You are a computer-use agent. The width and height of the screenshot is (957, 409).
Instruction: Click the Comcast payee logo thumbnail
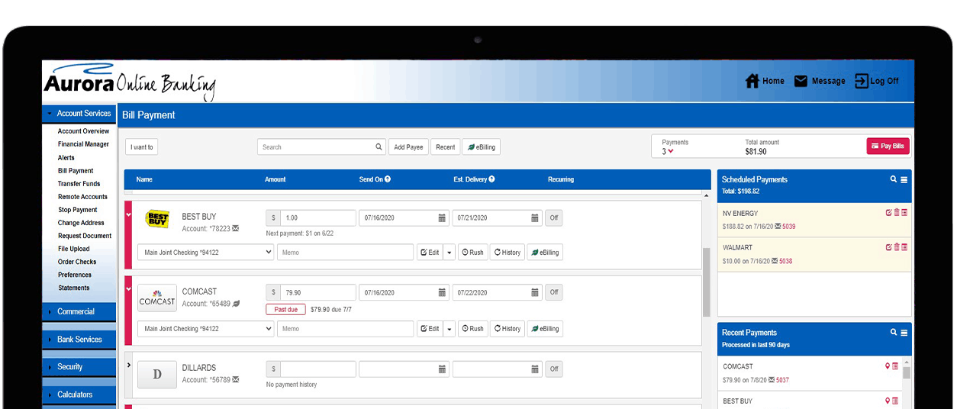click(x=157, y=298)
